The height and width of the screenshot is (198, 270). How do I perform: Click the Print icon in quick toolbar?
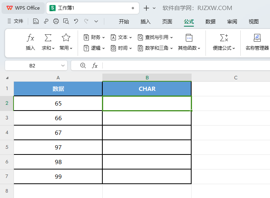pos(56,22)
